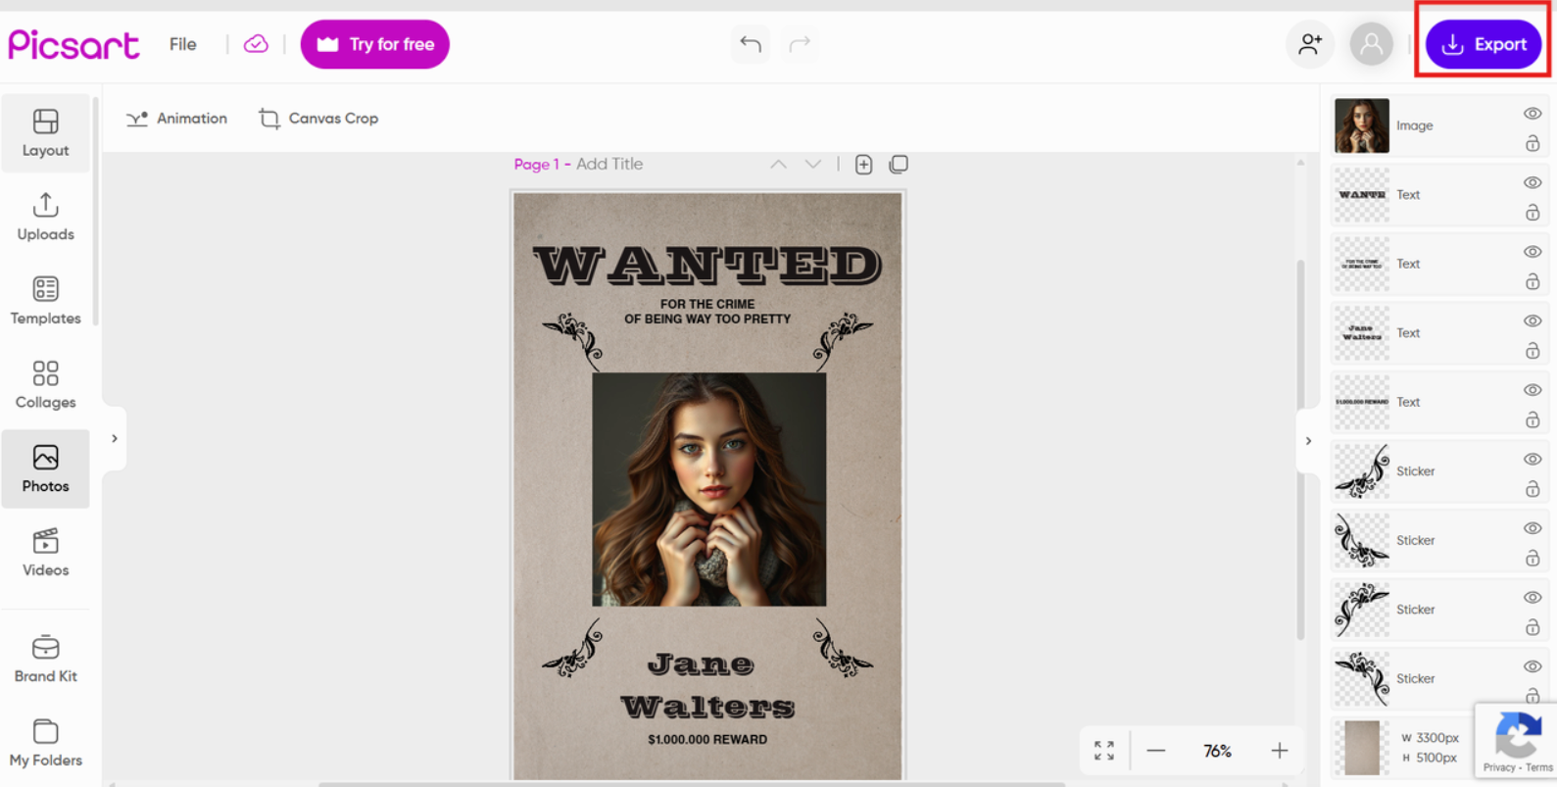1557x787 pixels.
Task: Open the Templates panel
Action: coord(45,301)
